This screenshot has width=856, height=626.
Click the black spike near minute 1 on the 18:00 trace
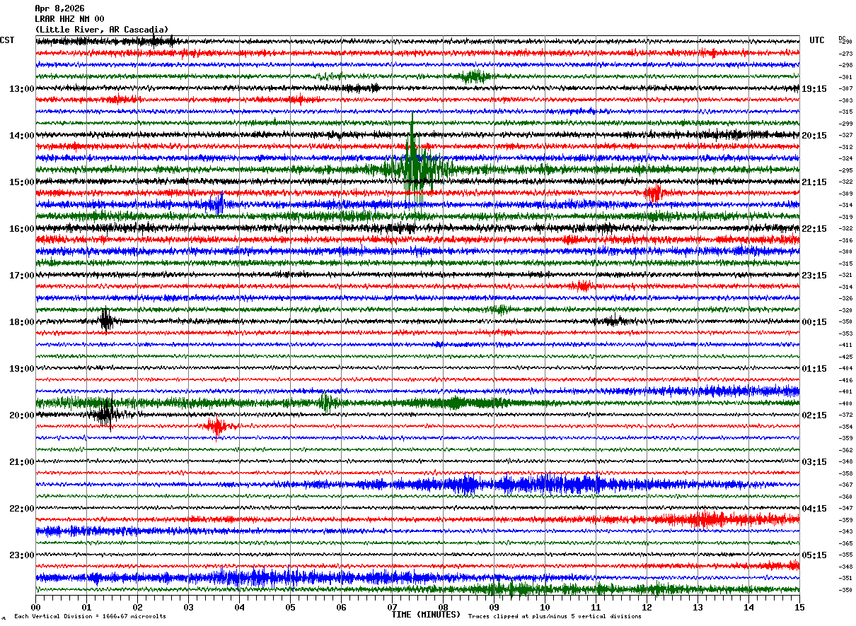(106, 321)
